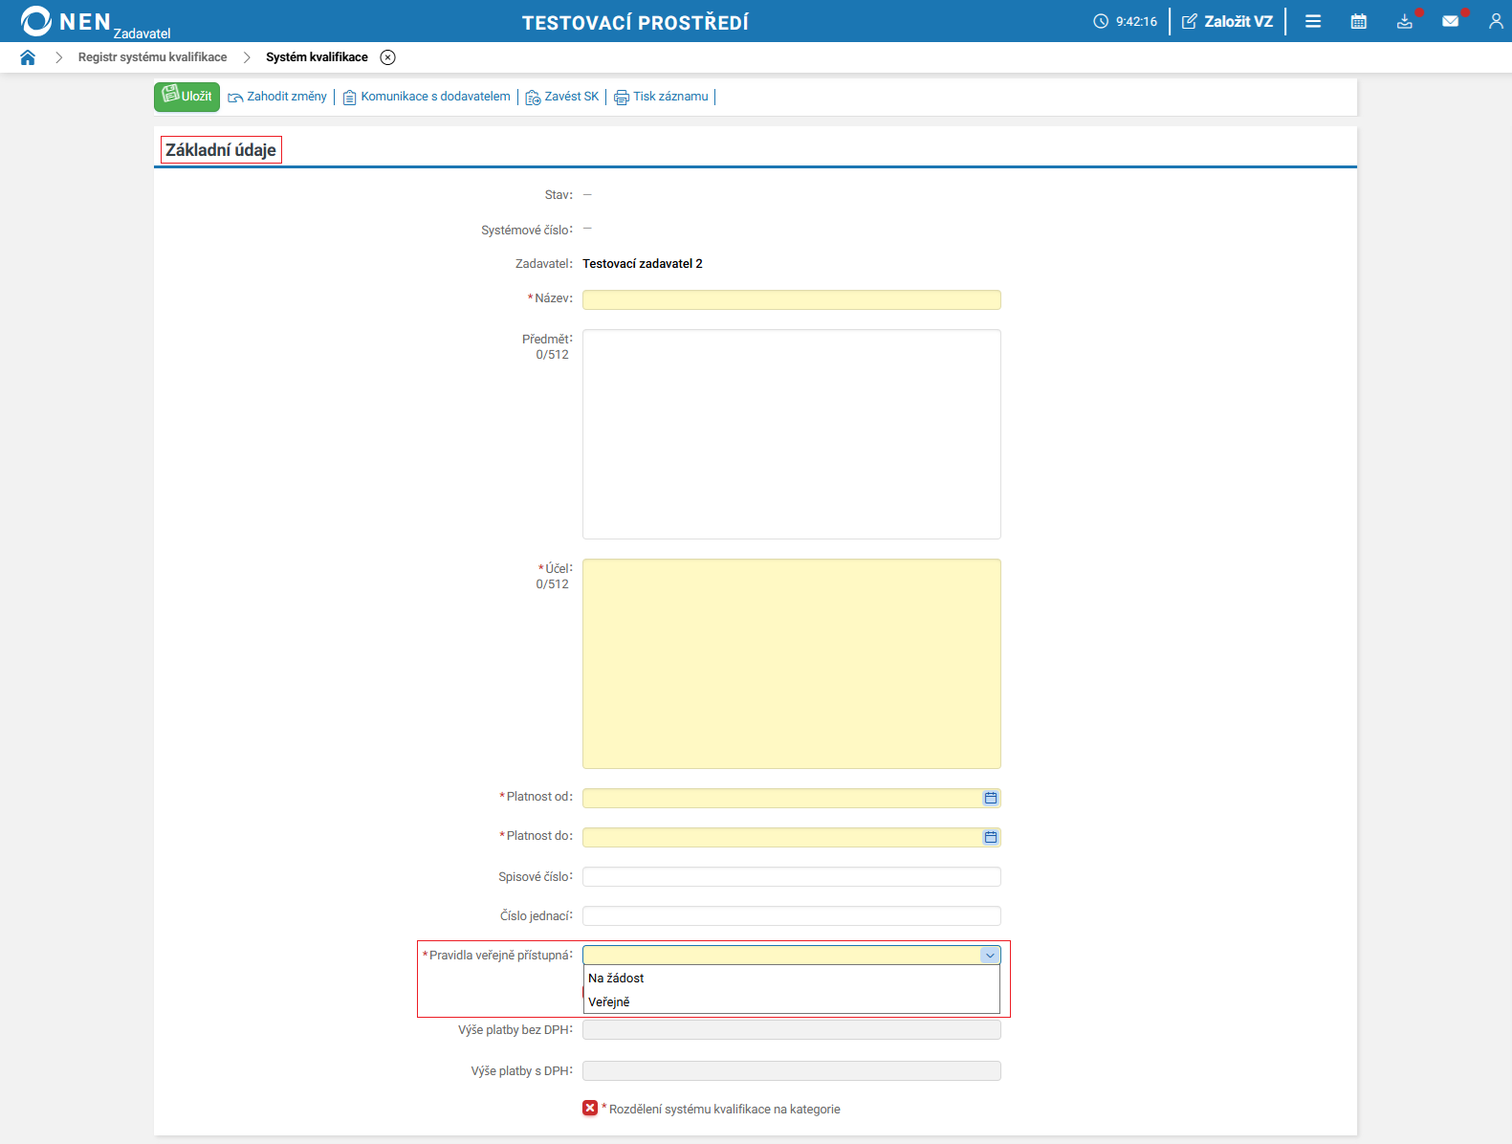Open the calendar icon in header

coord(1358,21)
